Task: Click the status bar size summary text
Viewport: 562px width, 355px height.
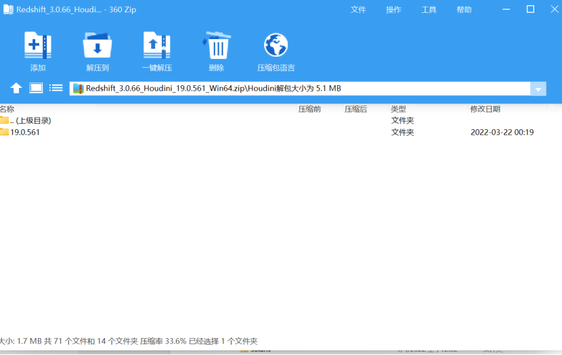Action: [129, 341]
